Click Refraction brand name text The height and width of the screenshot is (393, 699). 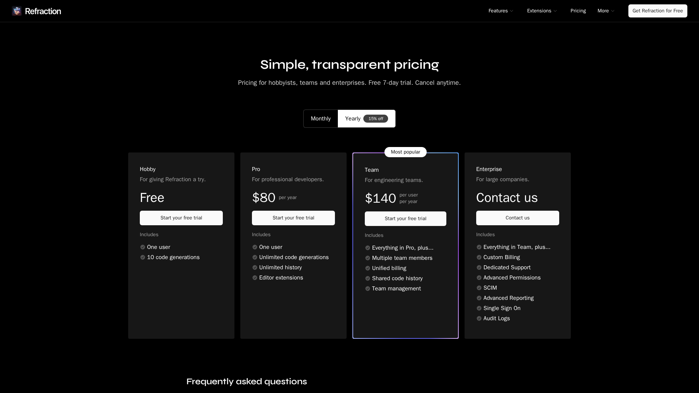click(x=43, y=11)
